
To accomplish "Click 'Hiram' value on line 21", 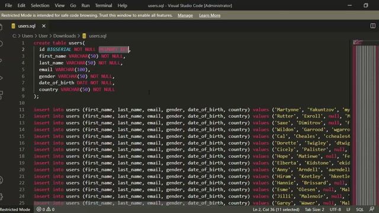I will [x=284, y=176].
